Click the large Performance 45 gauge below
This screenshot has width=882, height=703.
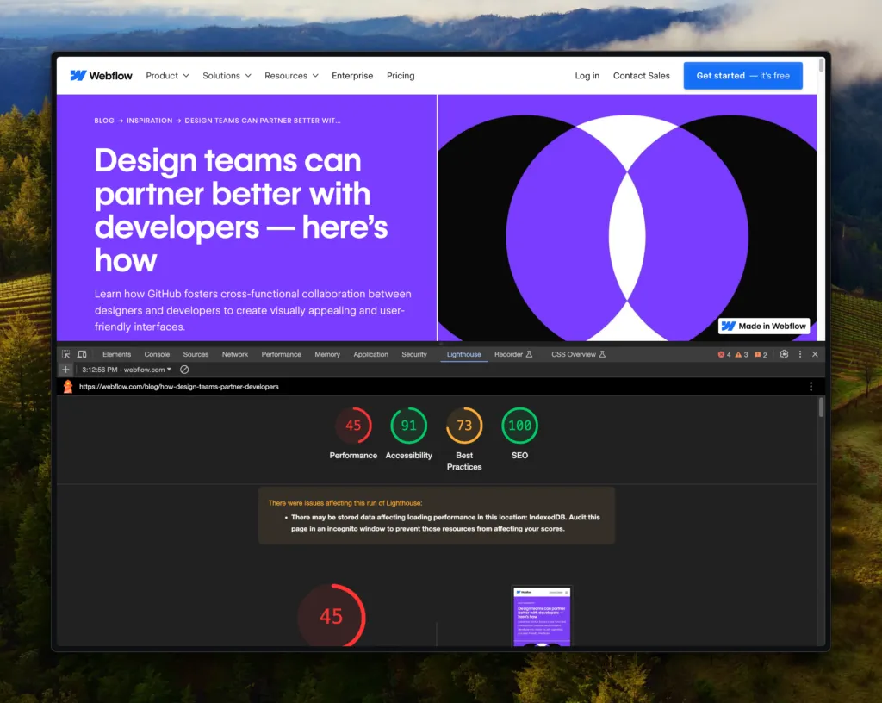pos(332,615)
